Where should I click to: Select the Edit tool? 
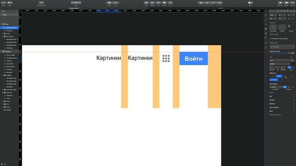(146, 3)
